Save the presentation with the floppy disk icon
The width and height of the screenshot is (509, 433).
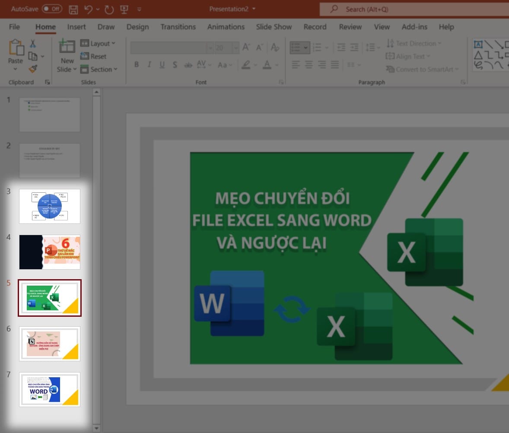tap(73, 10)
